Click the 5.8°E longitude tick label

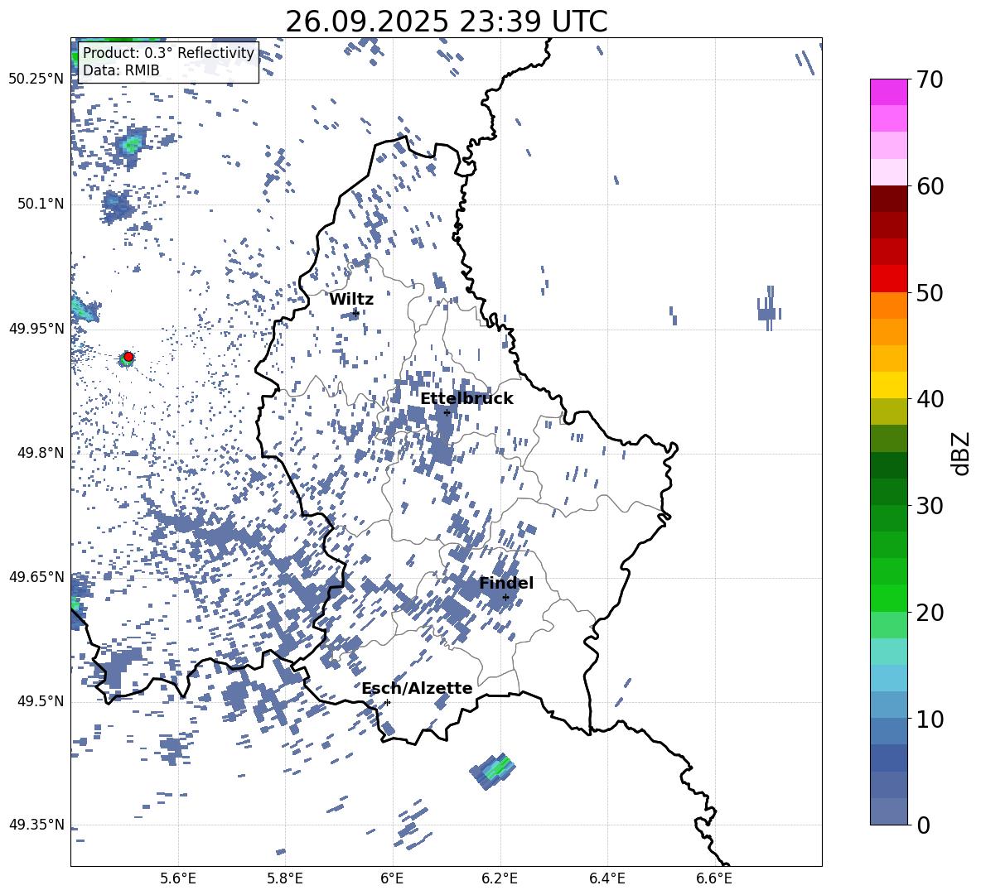pos(285,878)
